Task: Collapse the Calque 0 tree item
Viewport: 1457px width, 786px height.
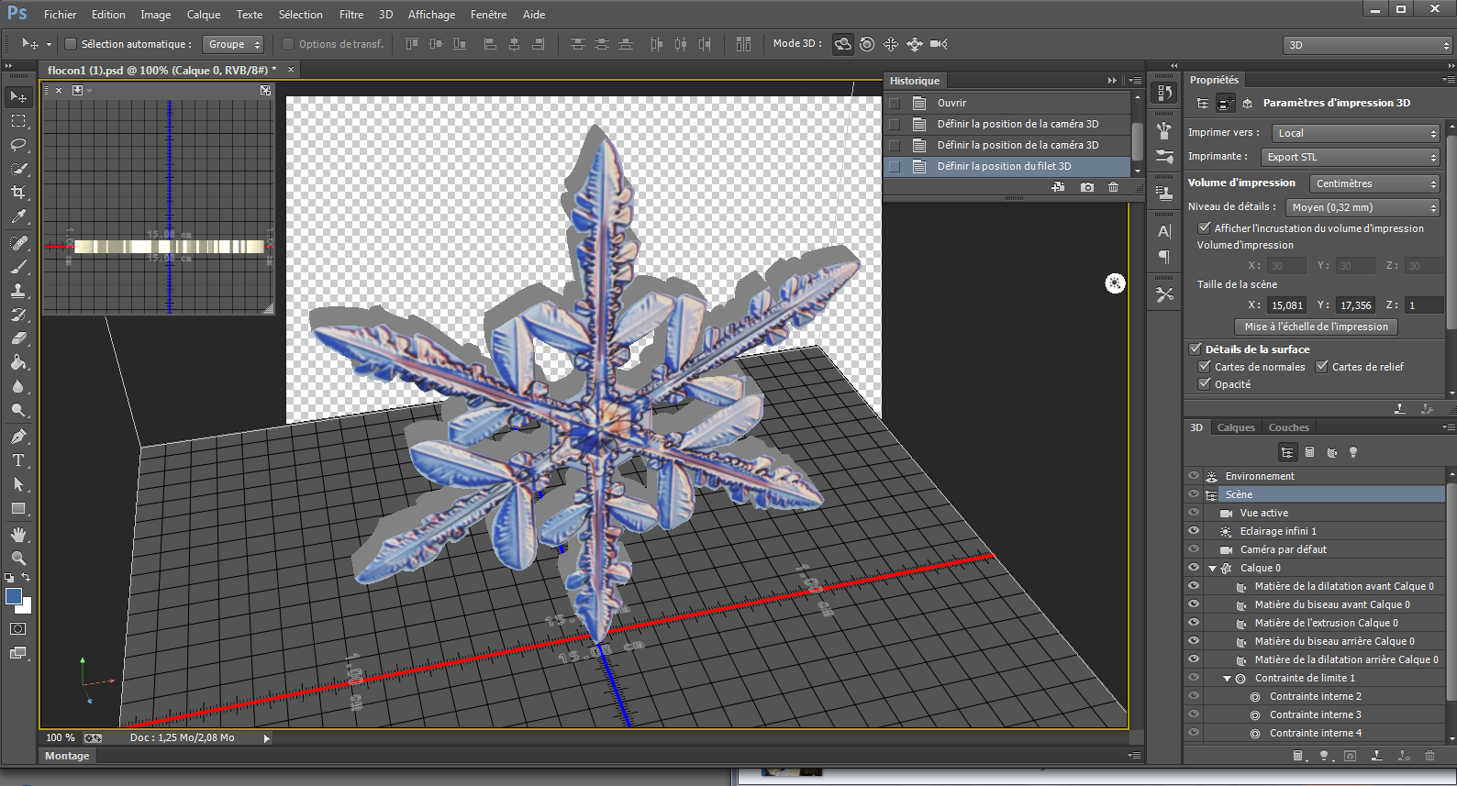Action: (x=1212, y=569)
